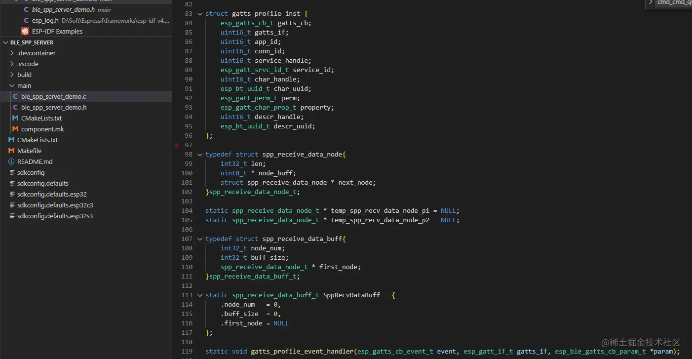The image size is (692, 359).
Task: Fold the gatts_profile_inst struct at line 83
Action: coord(200,14)
